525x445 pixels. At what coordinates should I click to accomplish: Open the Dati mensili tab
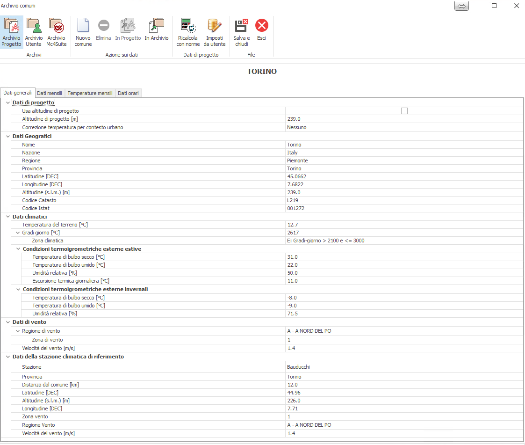(x=50, y=93)
